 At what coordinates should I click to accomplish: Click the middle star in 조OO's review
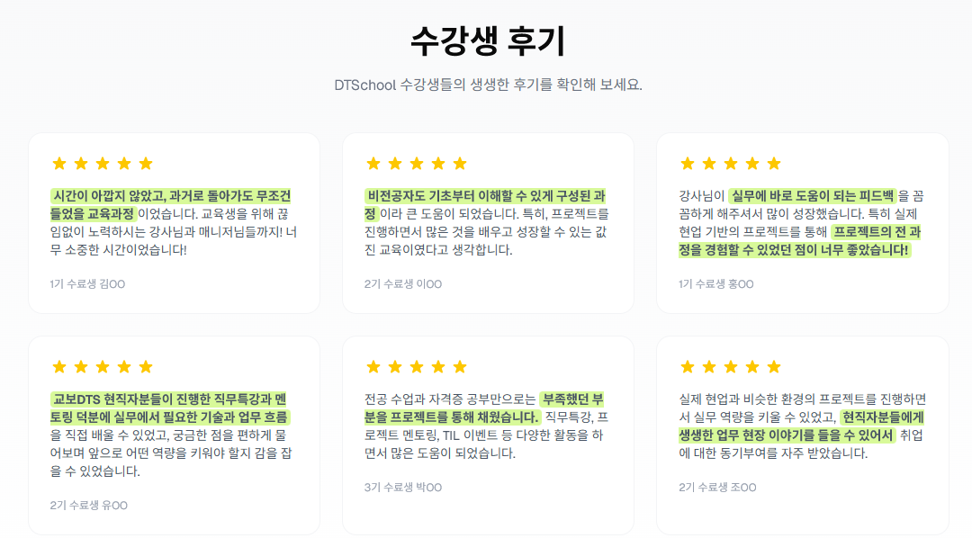pyautogui.click(x=731, y=367)
